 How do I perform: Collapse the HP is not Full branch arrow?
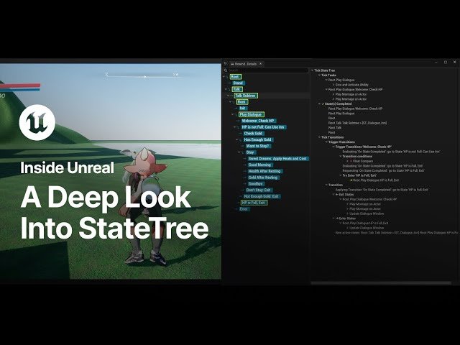click(x=235, y=127)
